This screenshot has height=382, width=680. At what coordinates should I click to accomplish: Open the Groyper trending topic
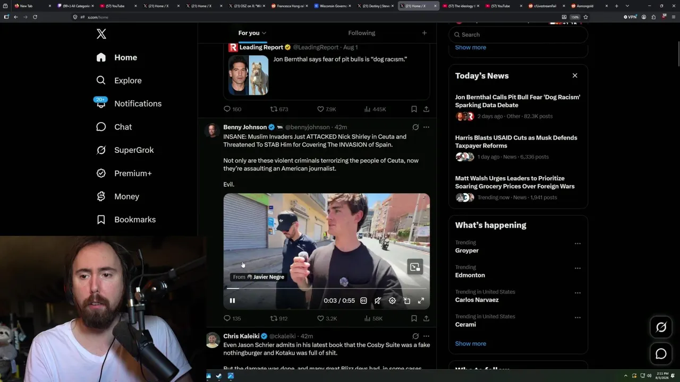coord(467,250)
